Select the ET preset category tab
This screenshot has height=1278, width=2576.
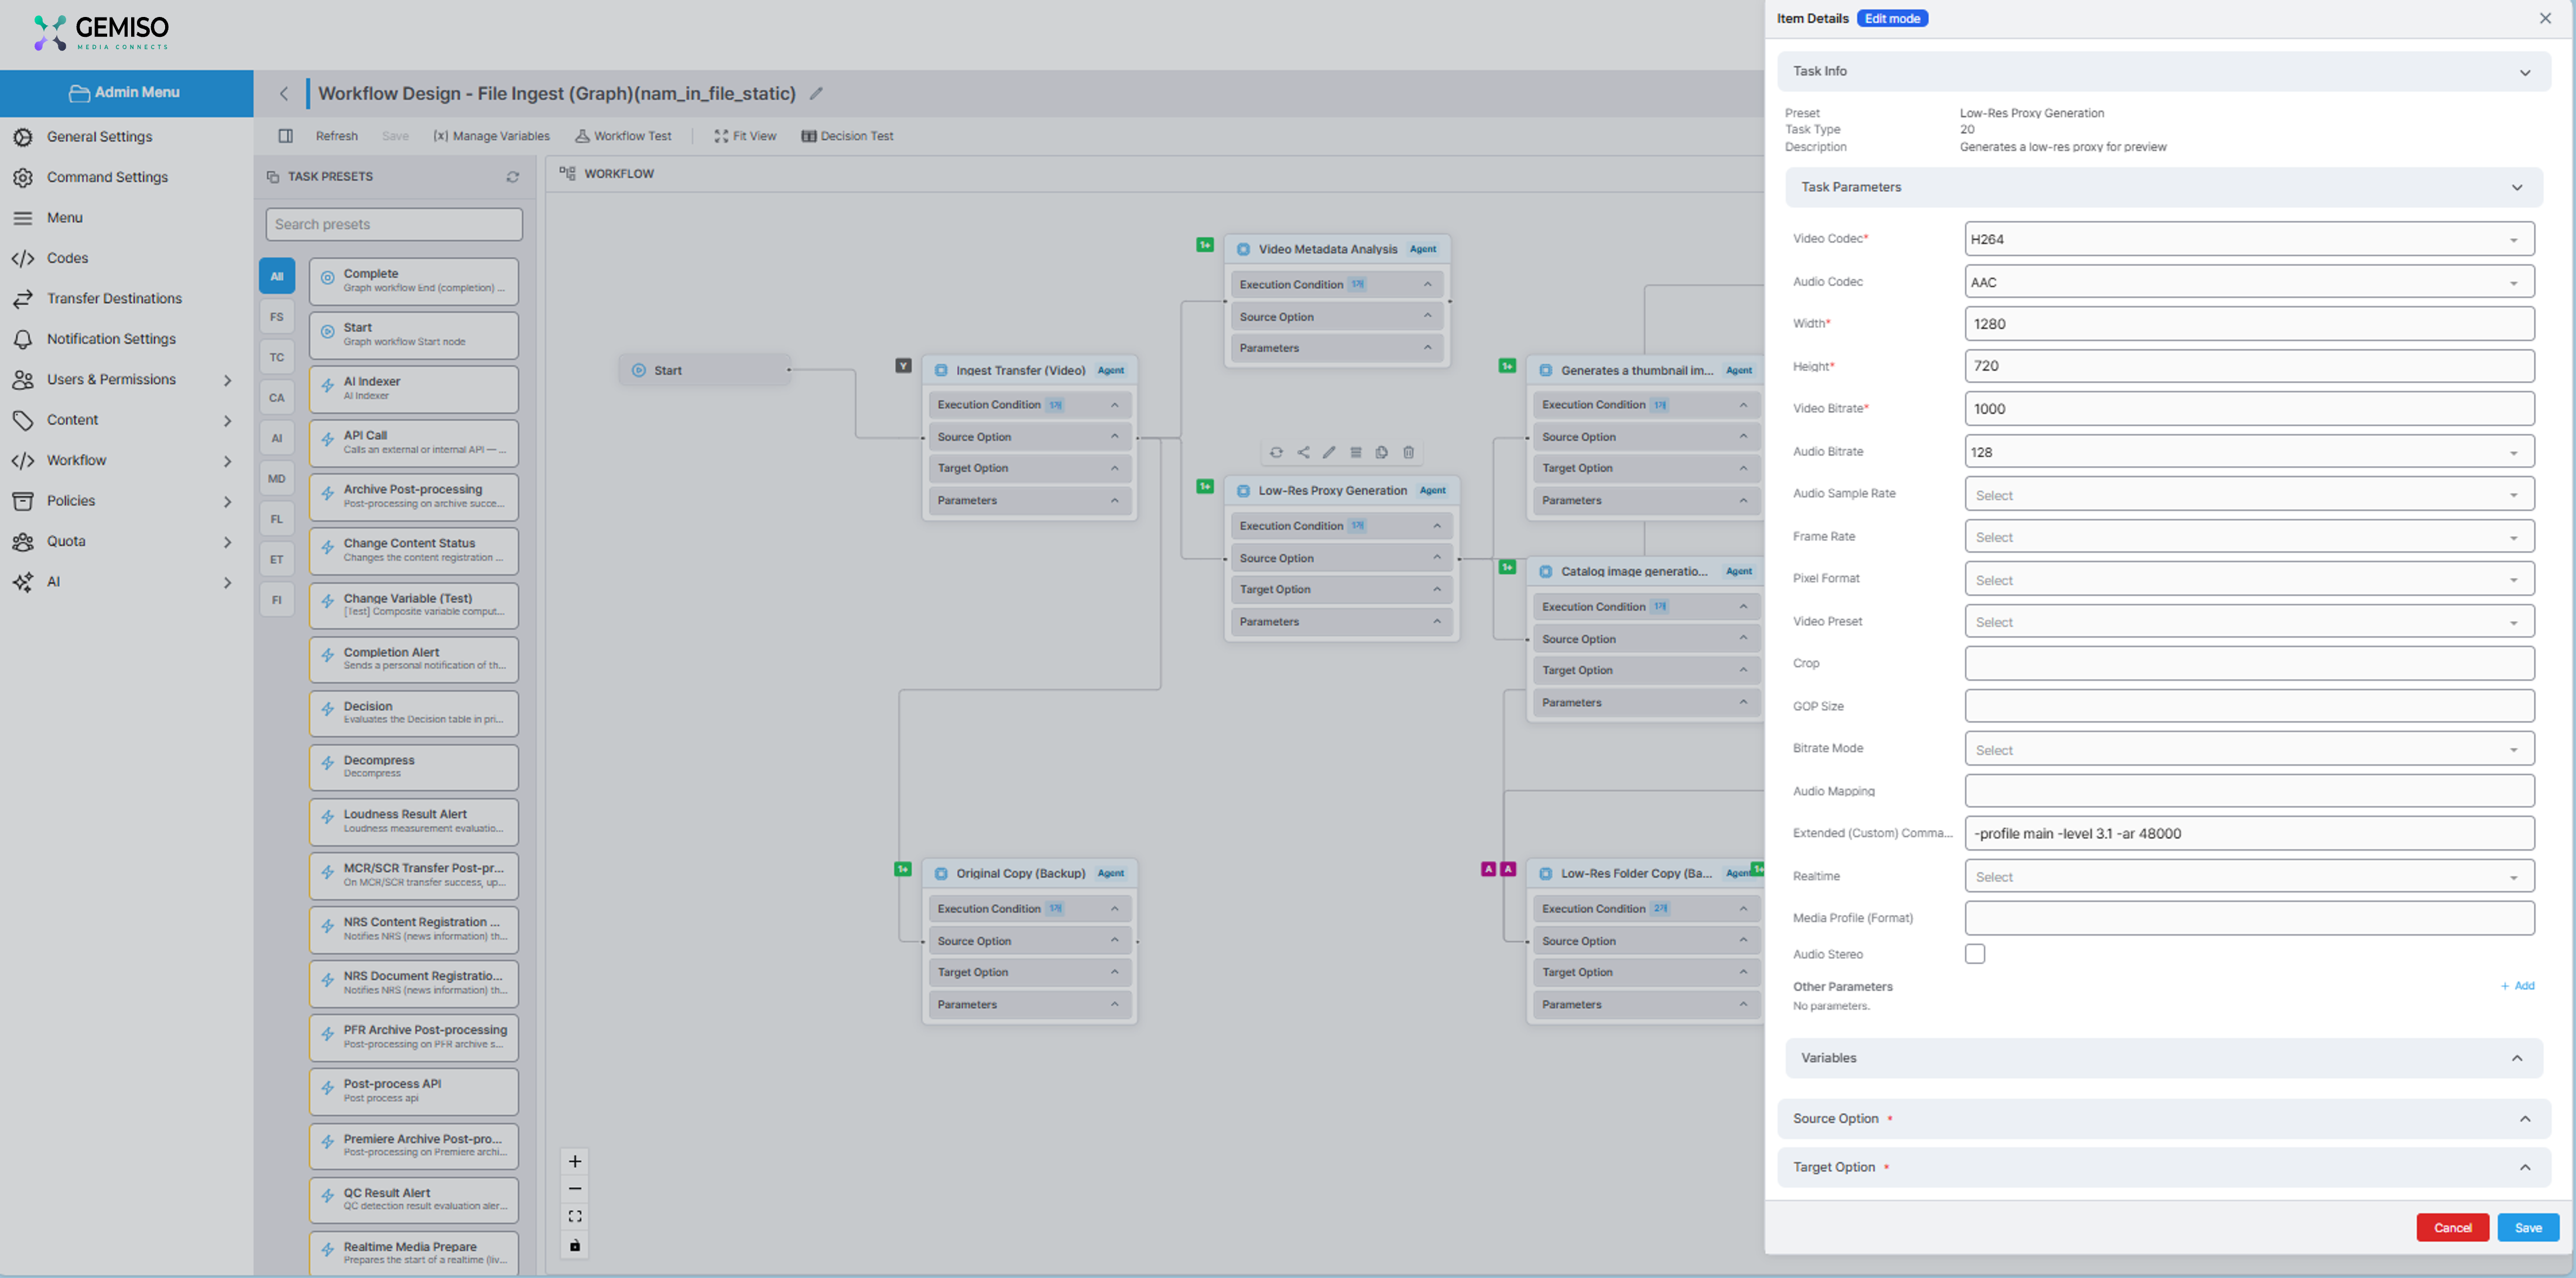coord(277,560)
